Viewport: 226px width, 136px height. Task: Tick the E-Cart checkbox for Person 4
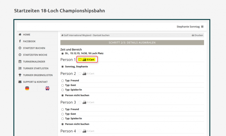point(80,131)
